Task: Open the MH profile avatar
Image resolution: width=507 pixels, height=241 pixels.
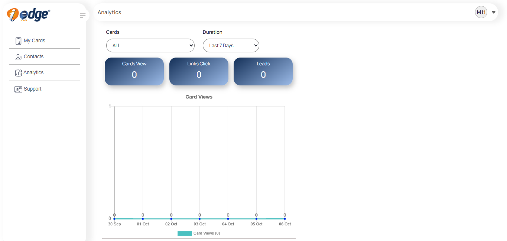Action: click(x=481, y=12)
